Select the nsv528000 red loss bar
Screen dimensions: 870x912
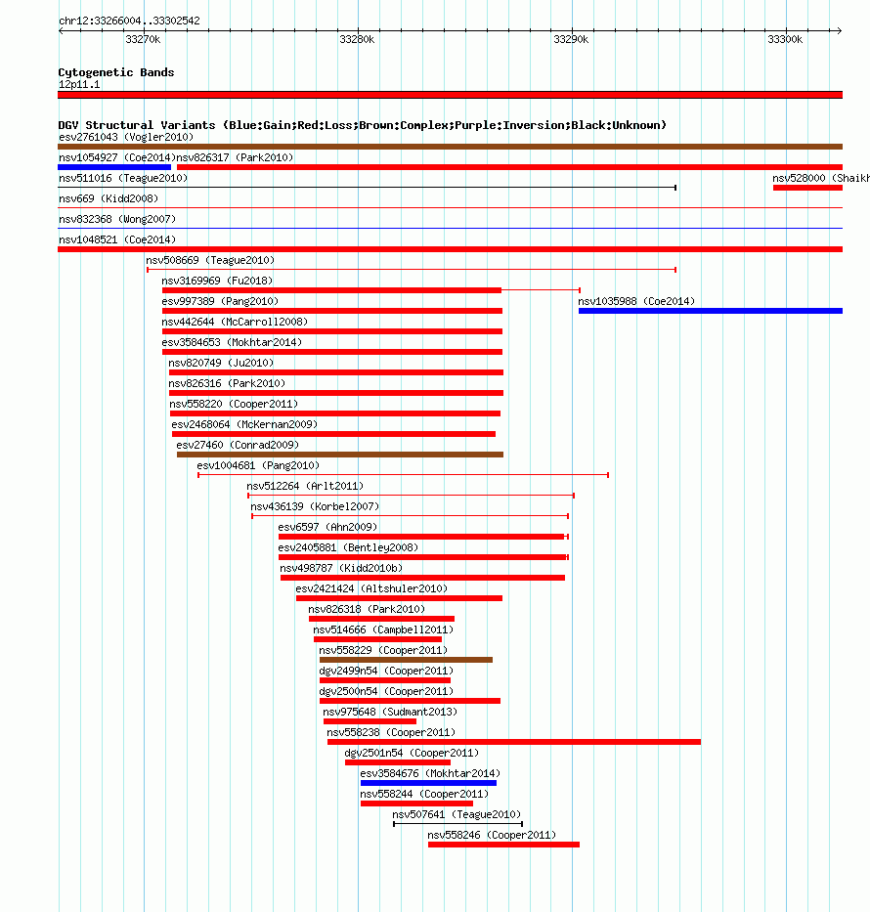tap(807, 188)
